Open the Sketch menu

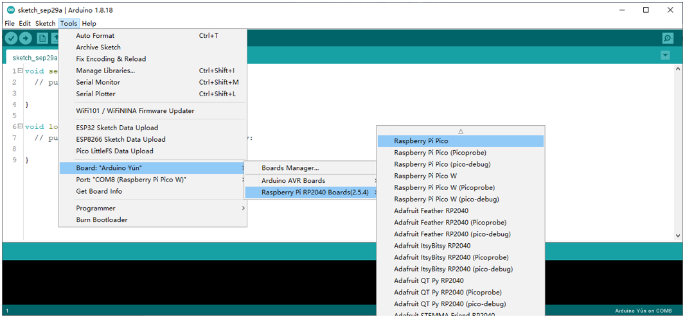46,24
